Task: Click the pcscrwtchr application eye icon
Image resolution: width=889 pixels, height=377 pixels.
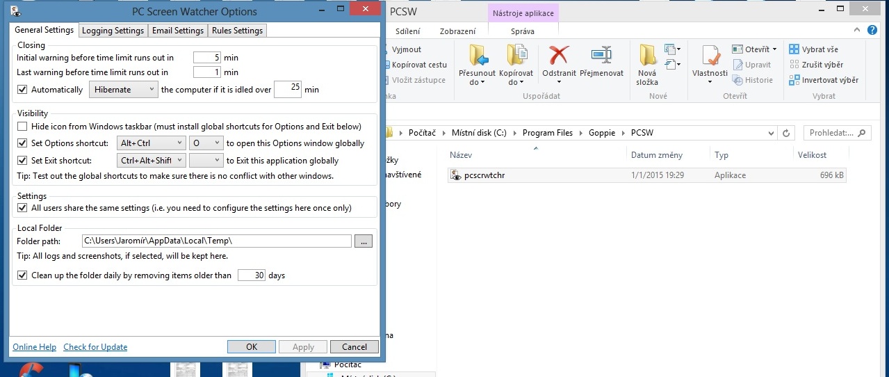Action: (456, 175)
